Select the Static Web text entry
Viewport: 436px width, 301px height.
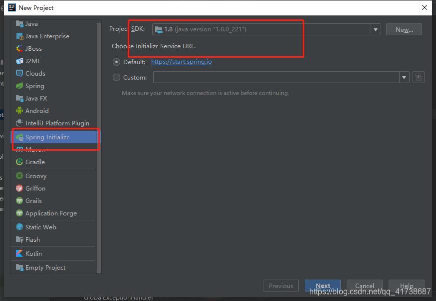click(41, 227)
